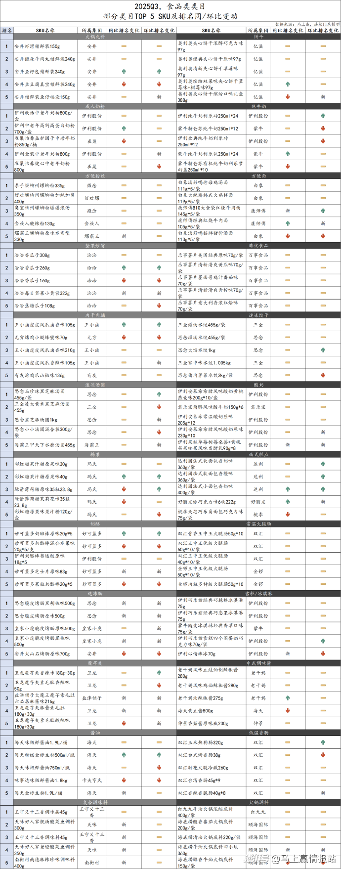Click the 新 label for 螺霸王螺蛳粉原味水煮型330g
Screen dimensions: 341x869
(124, 236)
